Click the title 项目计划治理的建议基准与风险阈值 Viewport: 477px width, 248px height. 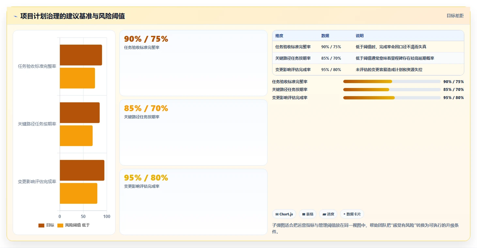point(72,16)
